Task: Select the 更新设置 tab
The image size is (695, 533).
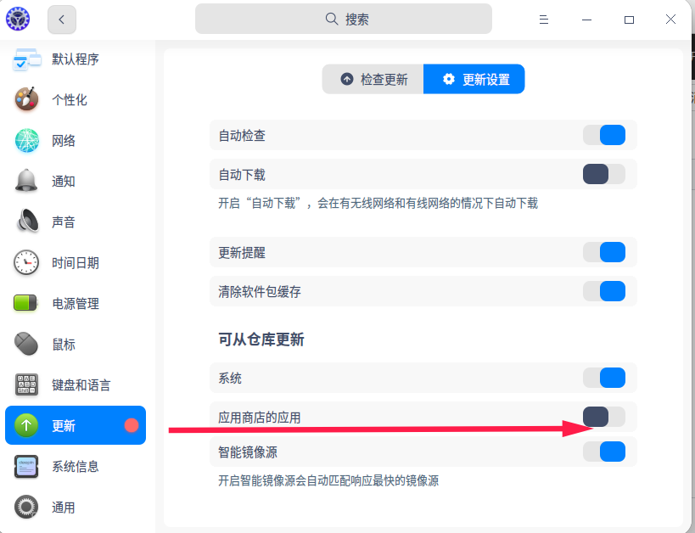Action: tap(475, 80)
